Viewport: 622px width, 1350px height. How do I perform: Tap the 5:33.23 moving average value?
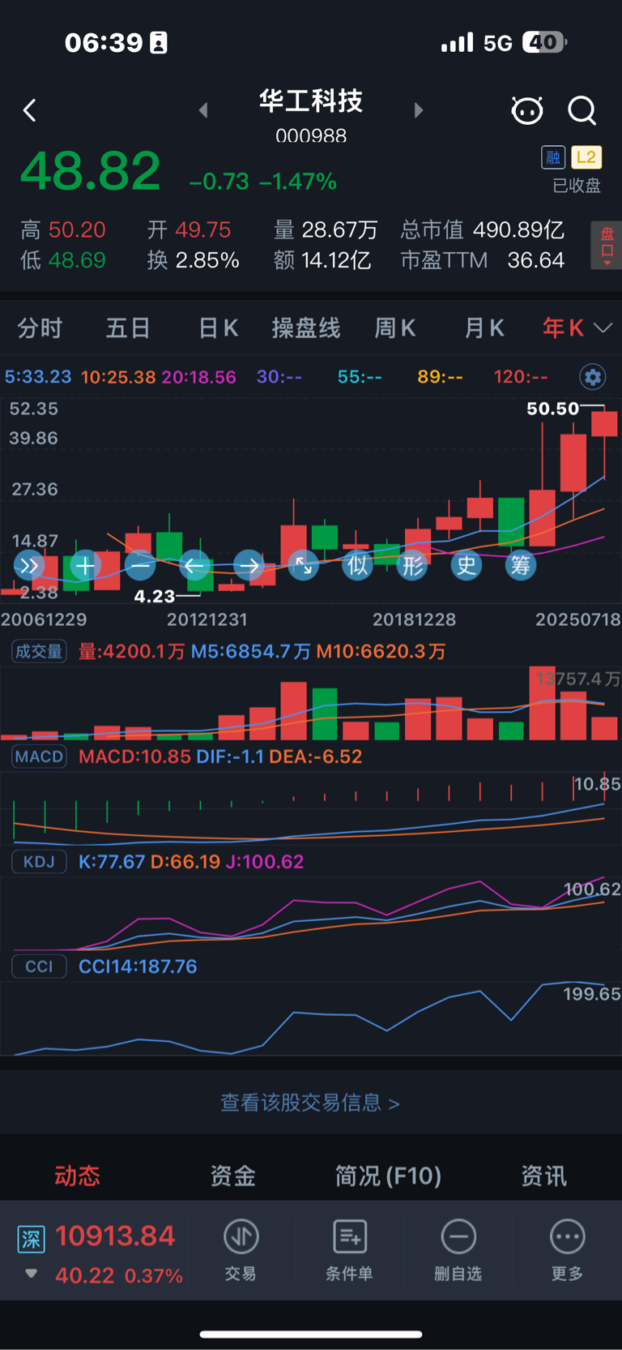tap(38, 377)
